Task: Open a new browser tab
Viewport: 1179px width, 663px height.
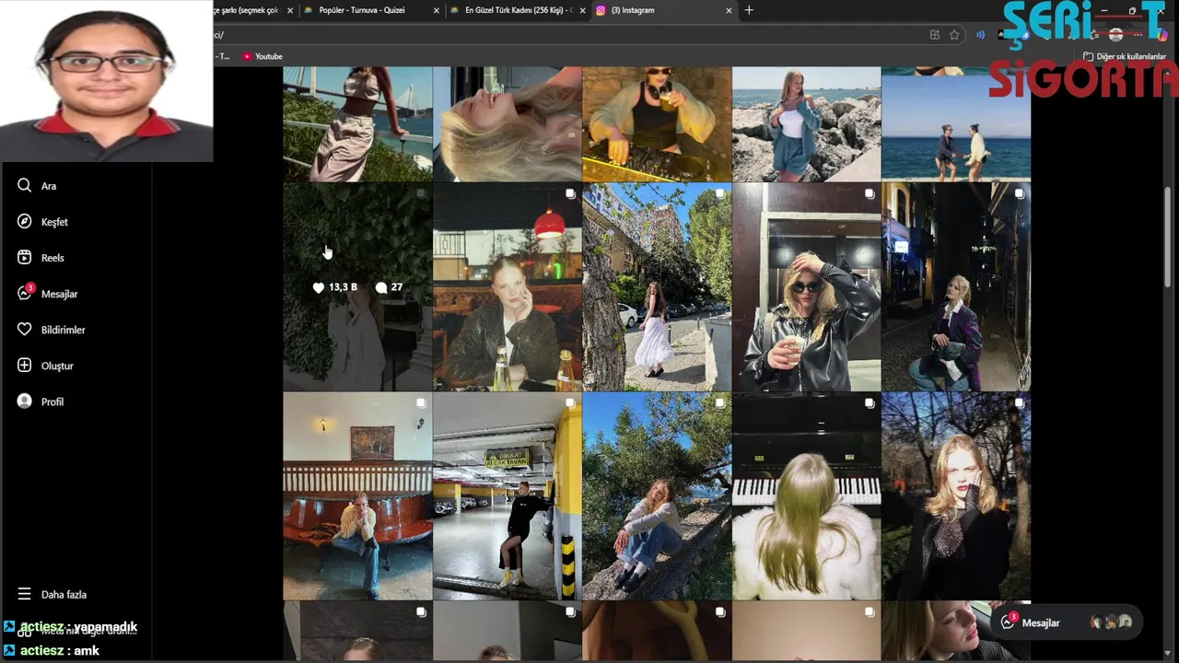Action: tap(749, 10)
